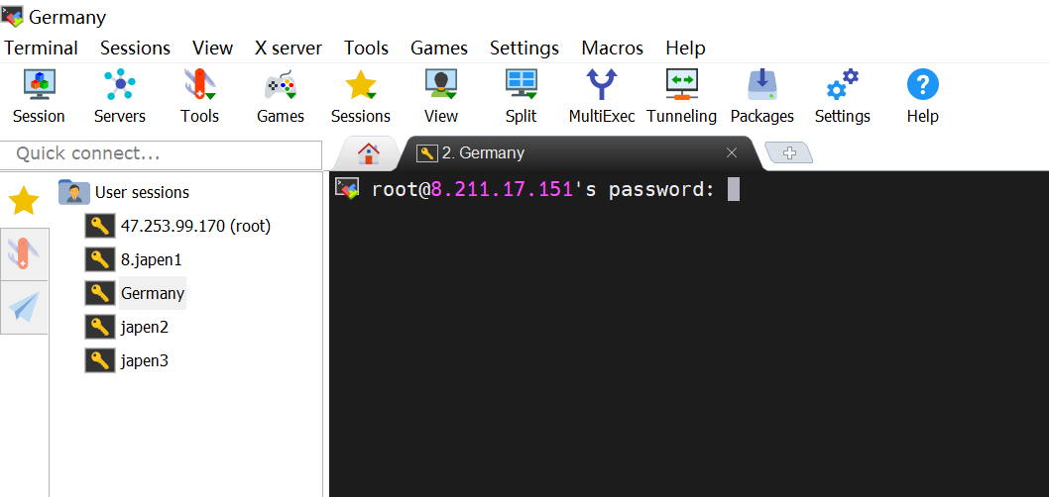Screen dimensions: 1049x497
Task: Select the Tools knife sidebar tab
Action: [x=24, y=253]
